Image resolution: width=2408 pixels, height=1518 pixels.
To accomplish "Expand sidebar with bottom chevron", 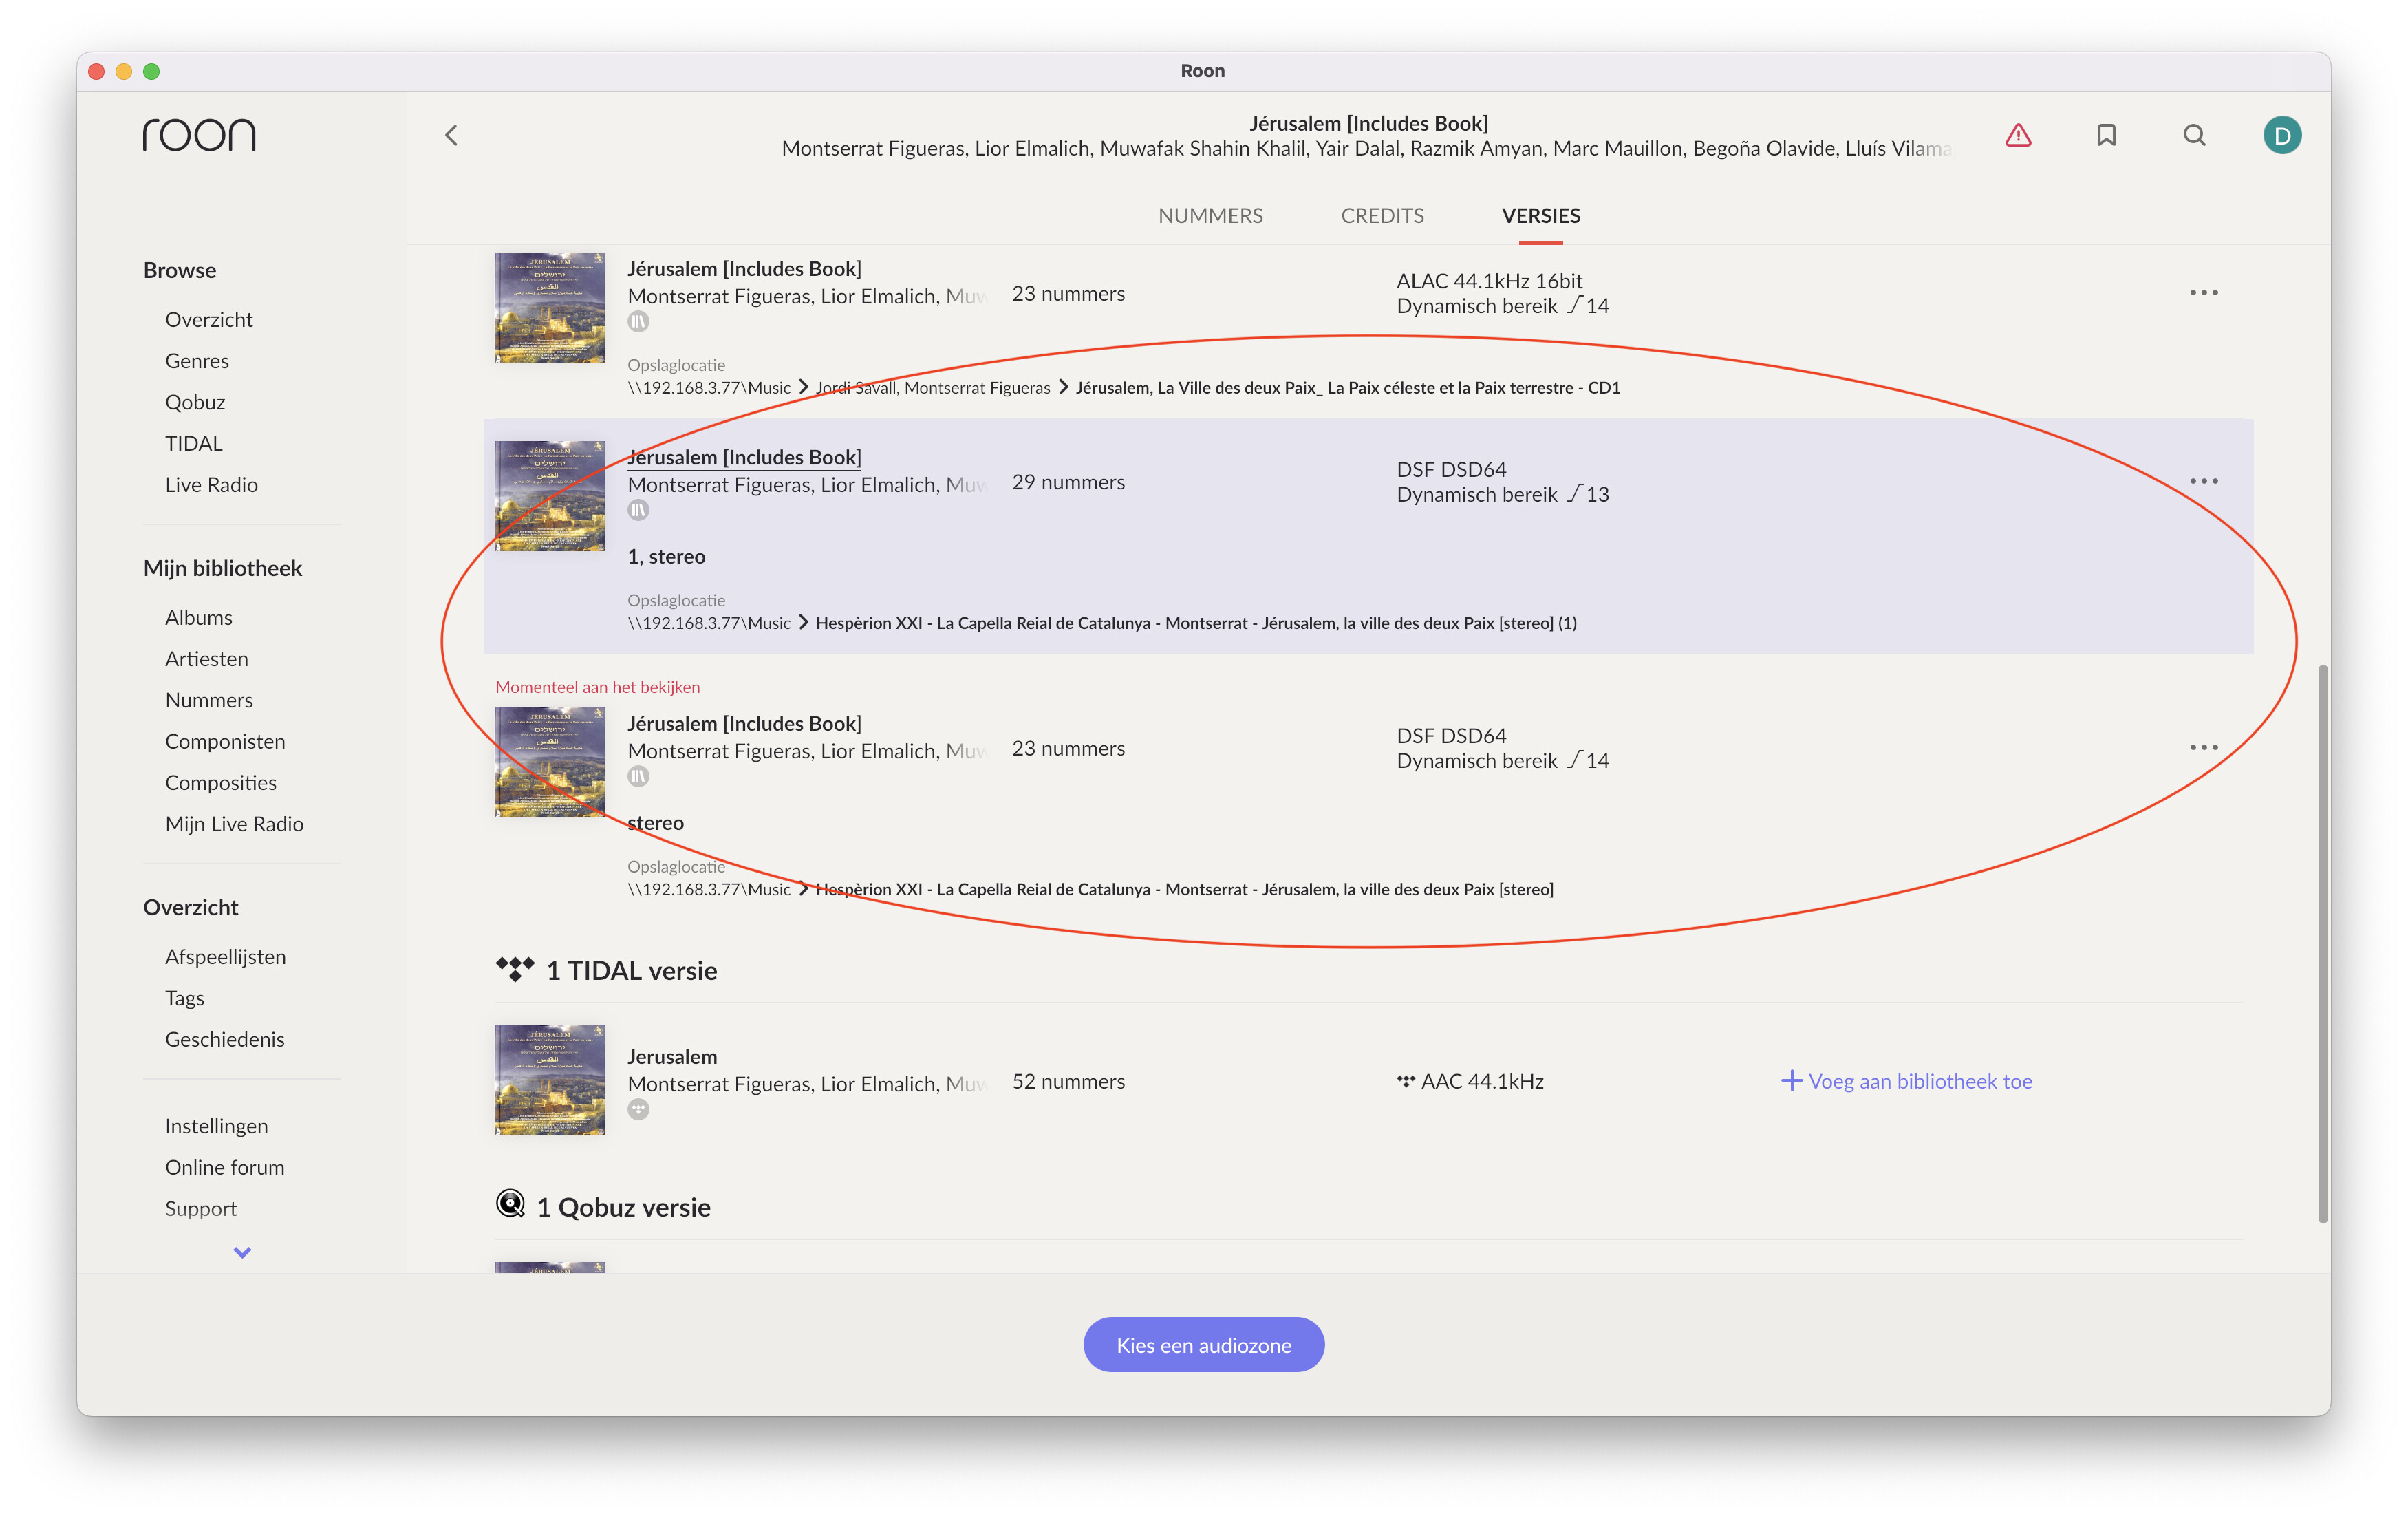I will [x=242, y=1252].
